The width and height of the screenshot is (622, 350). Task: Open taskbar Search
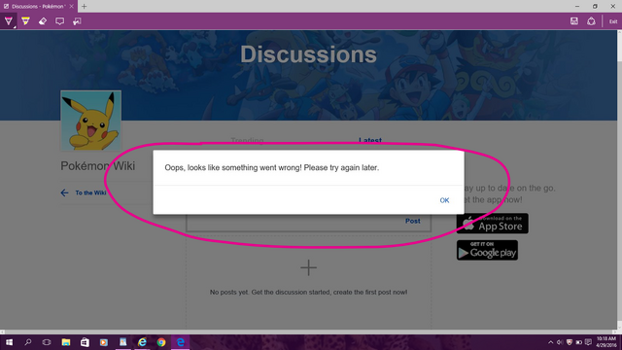point(28,342)
